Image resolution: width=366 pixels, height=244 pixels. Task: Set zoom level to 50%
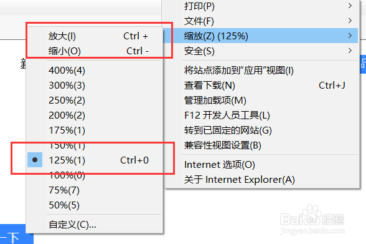pos(95,205)
